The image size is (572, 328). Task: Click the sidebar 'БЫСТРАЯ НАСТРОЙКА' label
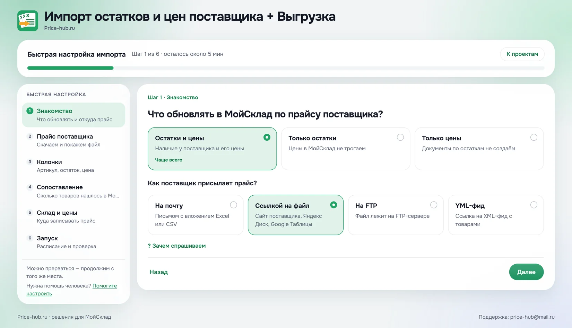[56, 94]
